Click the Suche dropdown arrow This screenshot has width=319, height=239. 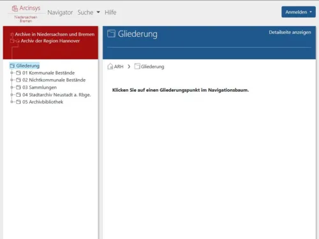pos(98,12)
